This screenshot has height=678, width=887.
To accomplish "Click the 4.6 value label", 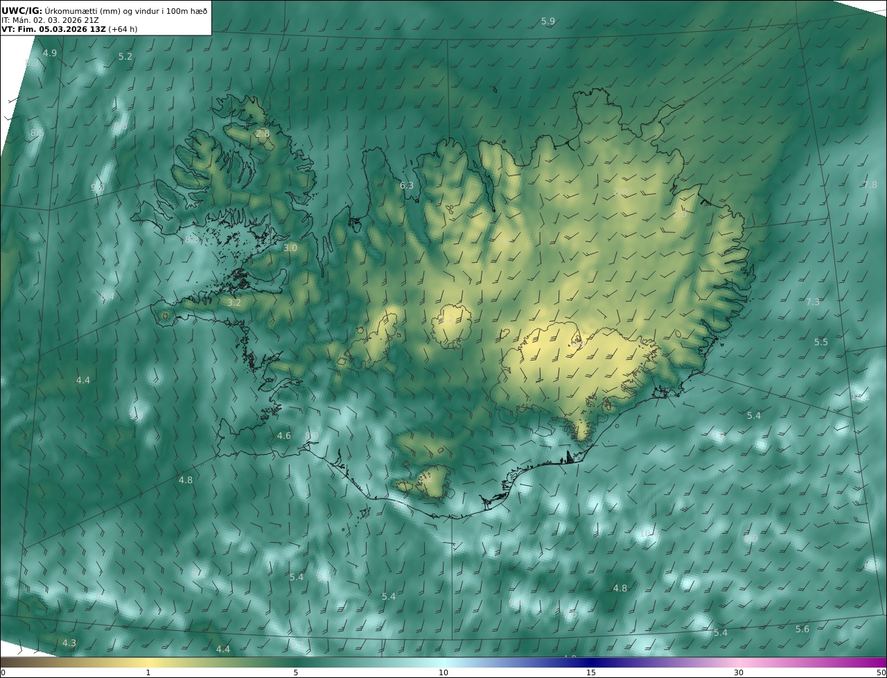I will pos(284,436).
